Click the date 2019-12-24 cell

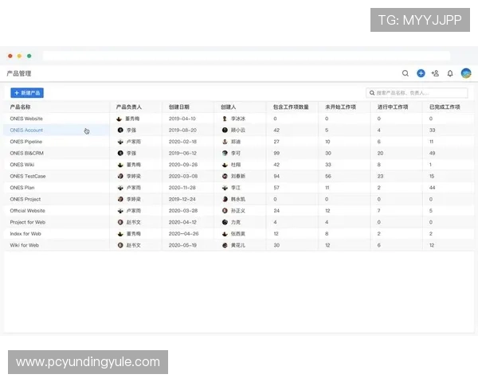click(182, 199)
